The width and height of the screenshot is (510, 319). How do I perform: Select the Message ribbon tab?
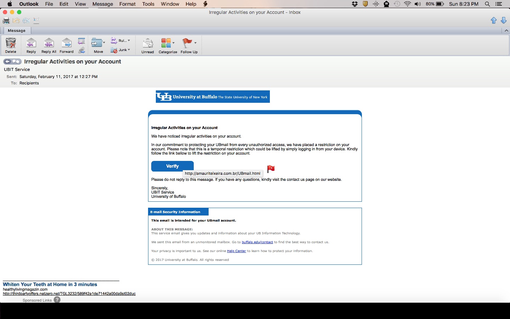(17, 30)
